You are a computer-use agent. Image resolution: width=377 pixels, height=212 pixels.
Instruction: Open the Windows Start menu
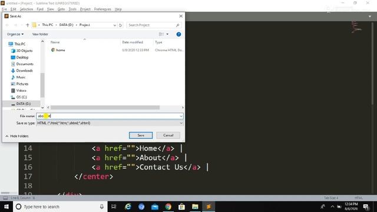(6, 207)
